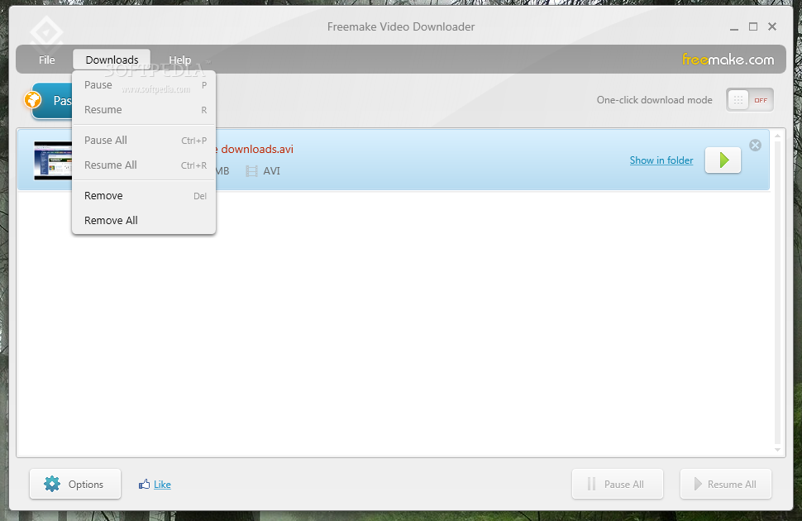Select Pause All menu entry
This screenshot has height=521, width=802.
click(144, 141)
